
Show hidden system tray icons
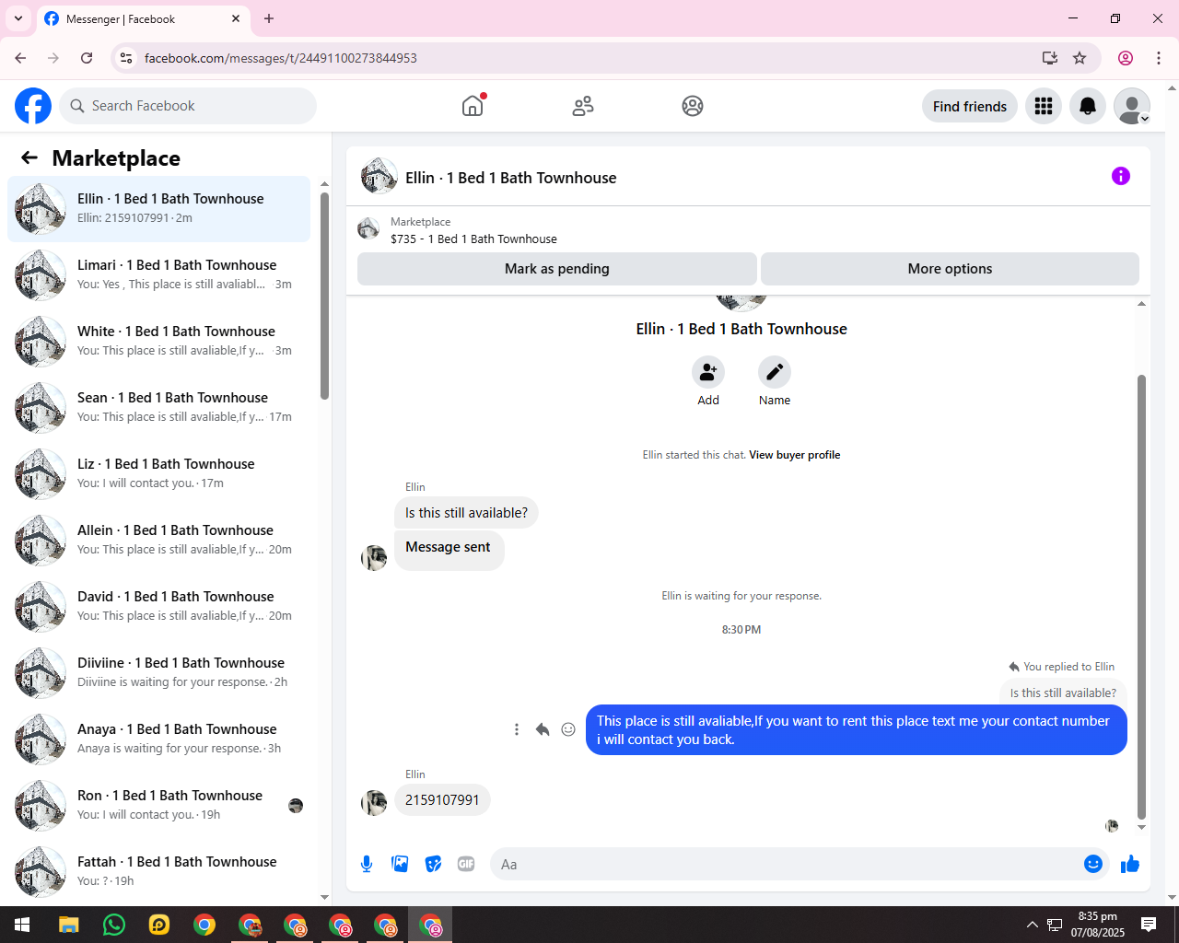click(1032, 925)
